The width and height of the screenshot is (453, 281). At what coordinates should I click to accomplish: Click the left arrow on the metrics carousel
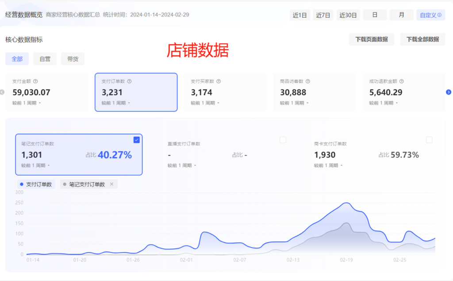pyautogui.click(x=3, y=92)
